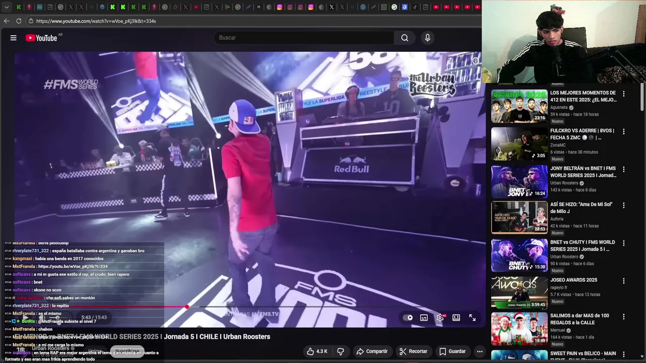Open the Joseo Awards 2025 thumbnail
646x363 pixels.
coord(519,292)
